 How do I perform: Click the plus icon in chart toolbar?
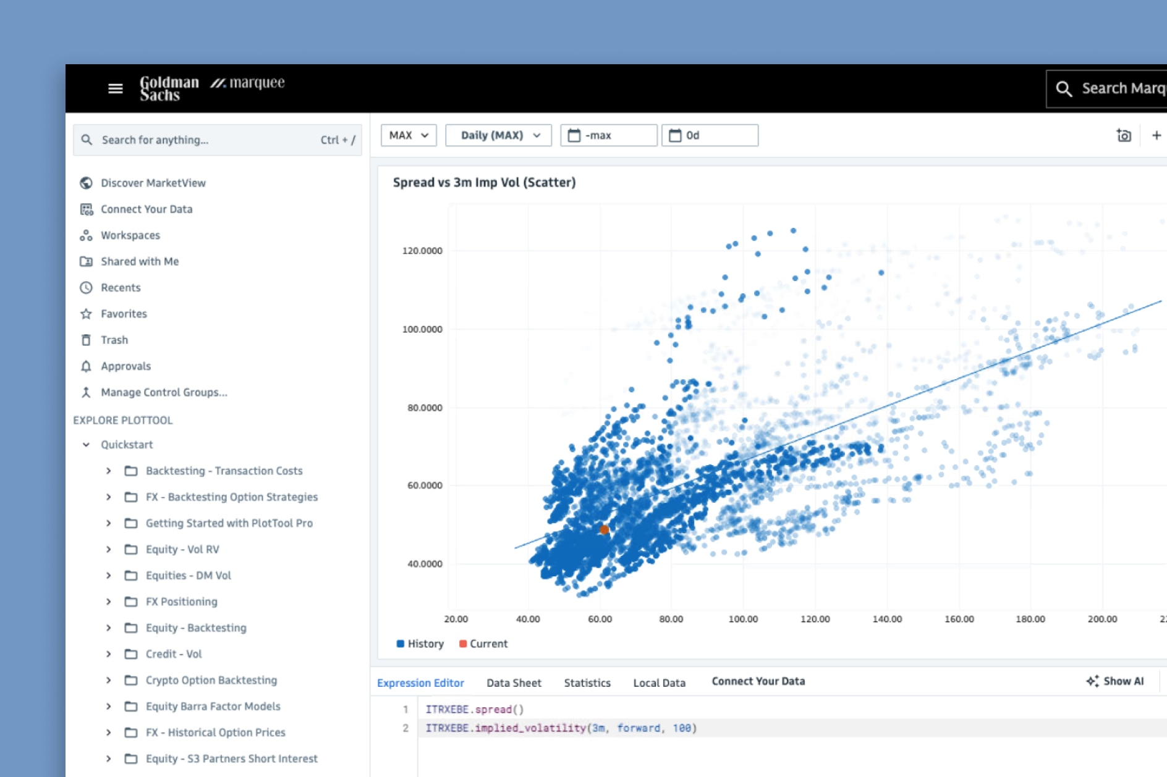pos(1156,135)
